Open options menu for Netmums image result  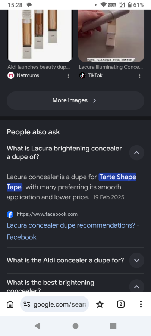coord(68,76)
